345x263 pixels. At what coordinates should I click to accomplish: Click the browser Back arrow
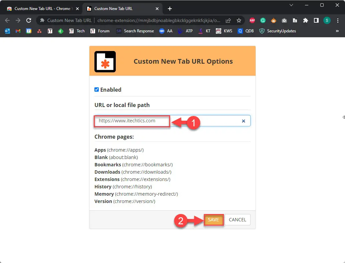(x=7, y=20)
